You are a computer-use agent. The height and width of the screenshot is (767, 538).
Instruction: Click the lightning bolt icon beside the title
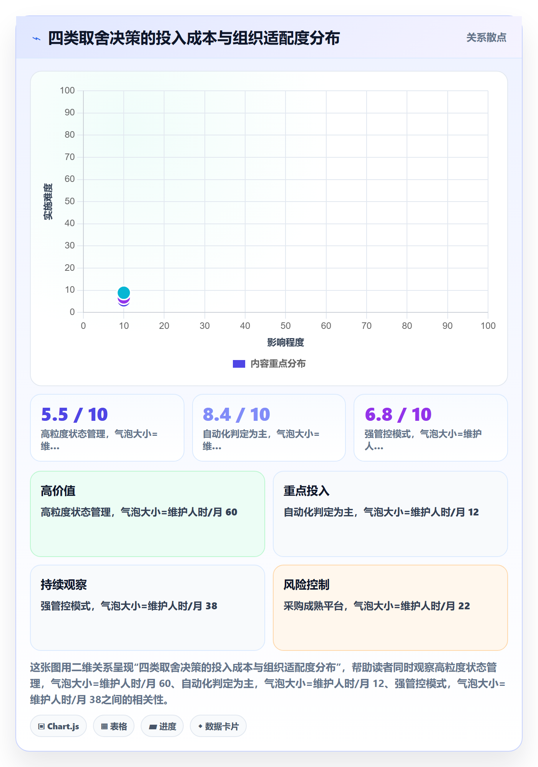click(x=37, y=38)
